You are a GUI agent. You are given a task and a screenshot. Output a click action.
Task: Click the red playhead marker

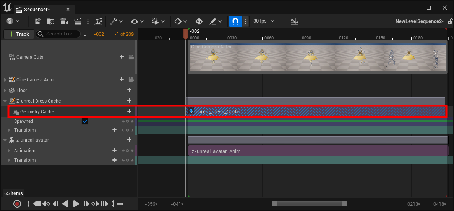click(x=186, y=34)
